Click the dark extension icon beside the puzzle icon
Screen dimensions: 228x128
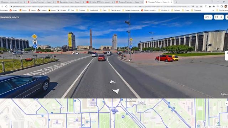[210, 6]
